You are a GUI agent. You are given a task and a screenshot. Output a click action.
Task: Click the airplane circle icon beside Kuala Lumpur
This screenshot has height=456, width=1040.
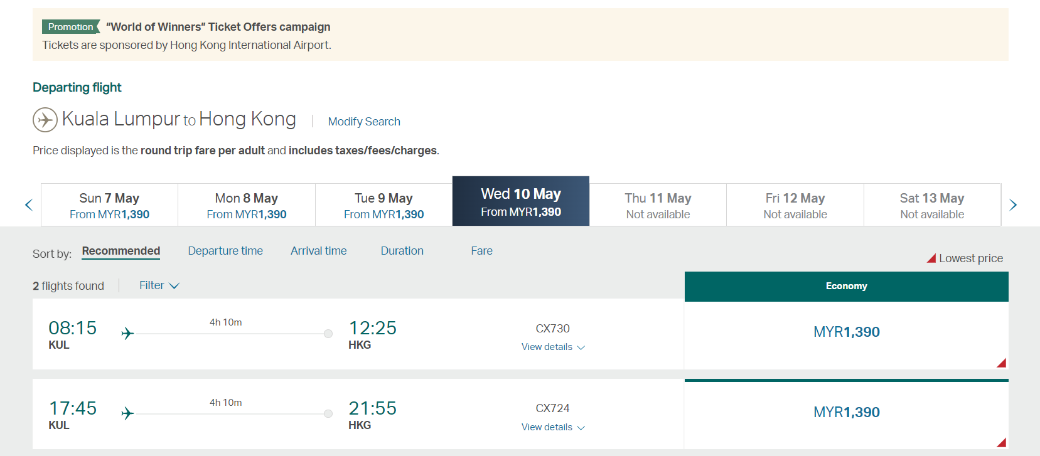point(45,119)
